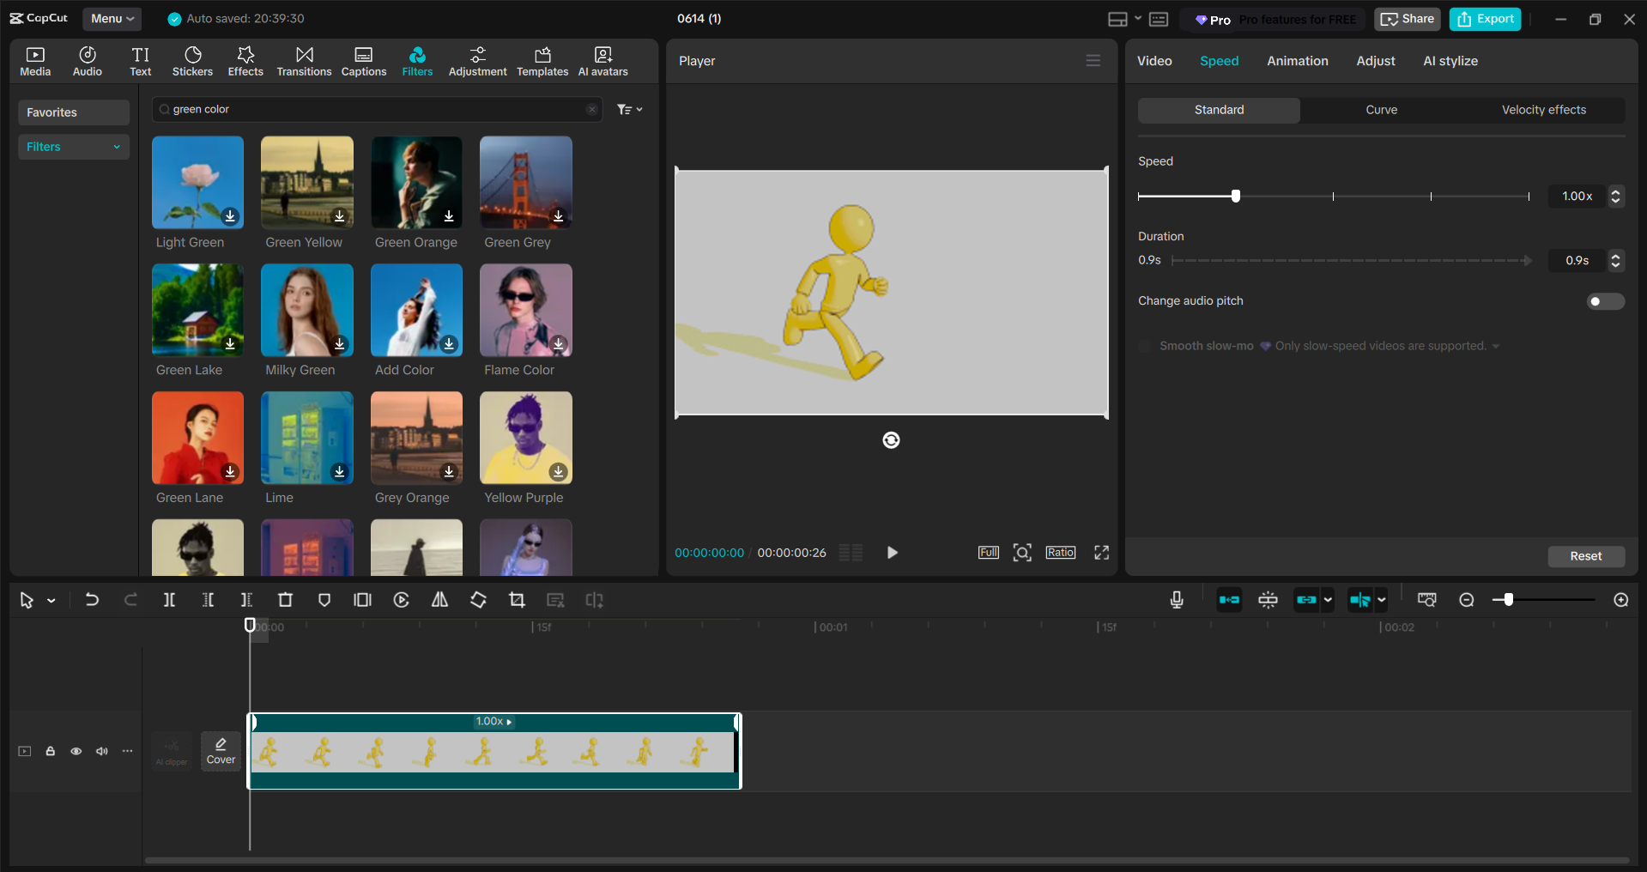Open the Transitions panel
1647x872 pixels.
(304, 60)
